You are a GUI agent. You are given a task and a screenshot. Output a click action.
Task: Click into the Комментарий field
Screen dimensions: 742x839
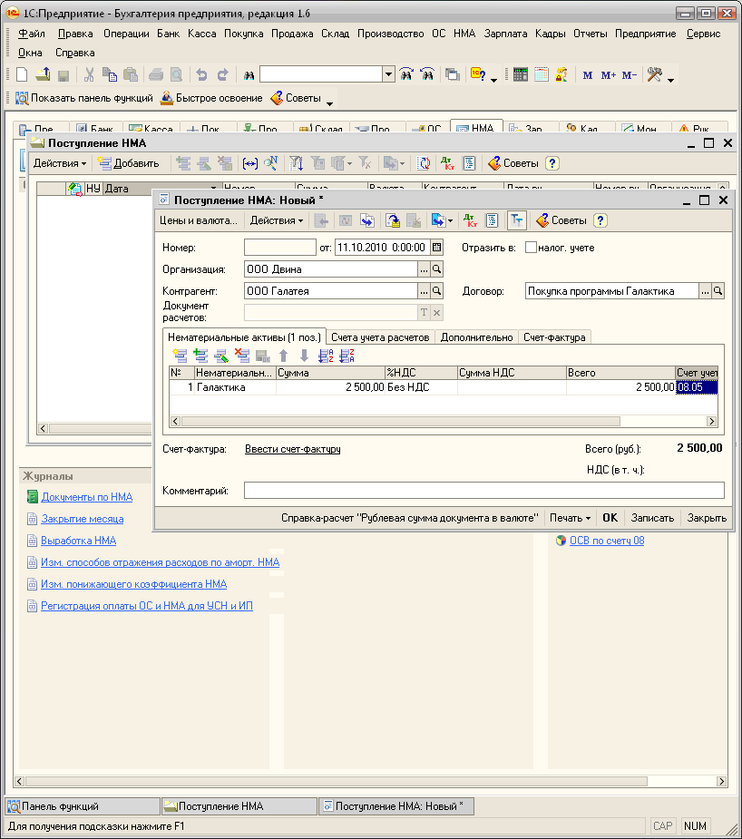pos(484,490)
